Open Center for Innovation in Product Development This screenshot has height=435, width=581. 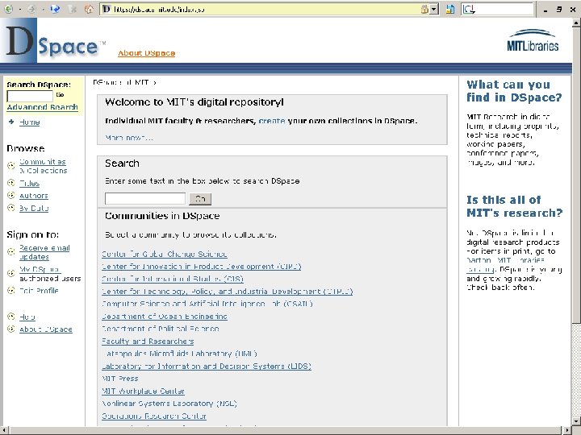click(202, 267)
